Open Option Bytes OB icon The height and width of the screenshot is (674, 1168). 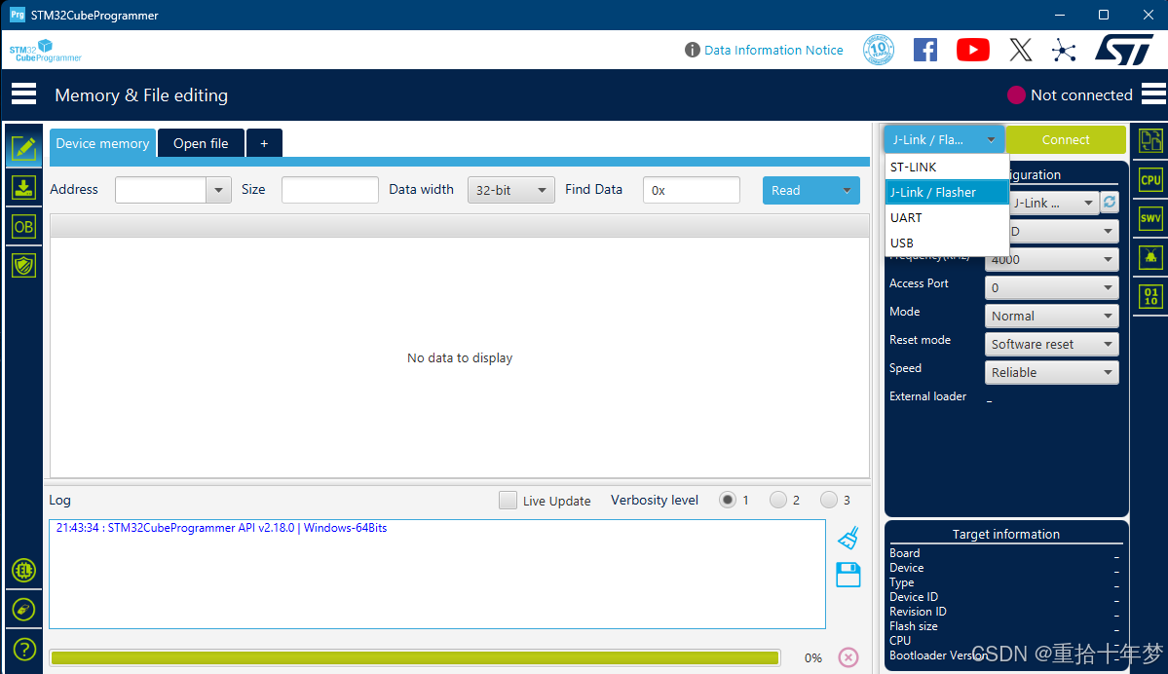pos(23,227)
